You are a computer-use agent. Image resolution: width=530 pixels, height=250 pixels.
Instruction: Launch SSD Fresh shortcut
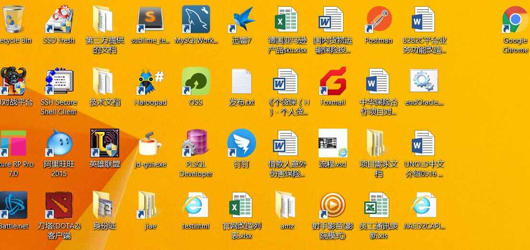(59, 20)
